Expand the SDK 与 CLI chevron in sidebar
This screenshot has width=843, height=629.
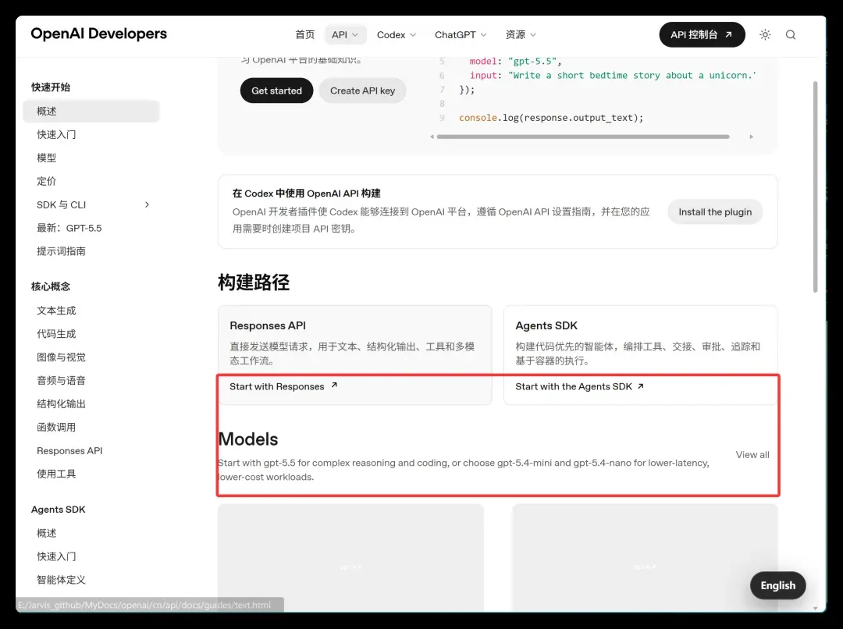147,204
